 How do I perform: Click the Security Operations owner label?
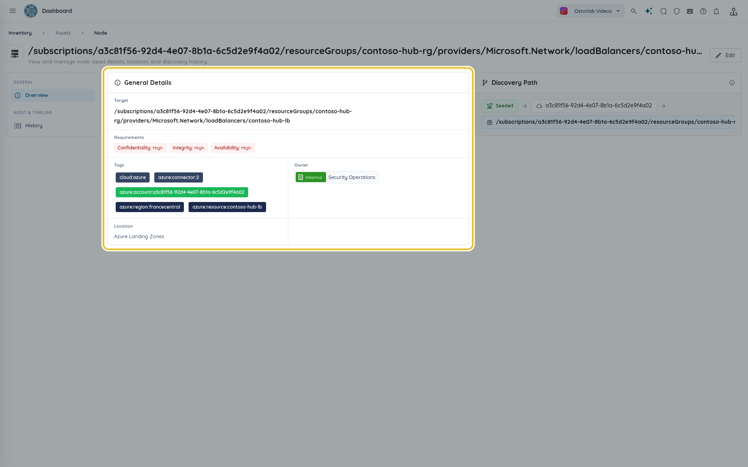[x=352, y=177]
